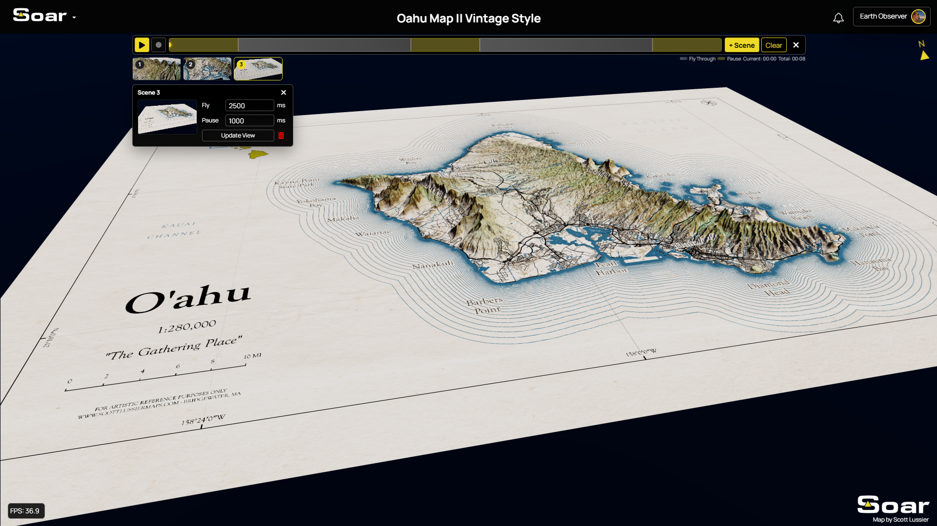This screenshot has height=526, width=937.
Task: Select scene 1 thumbnail
Action: tap(157, 69)
